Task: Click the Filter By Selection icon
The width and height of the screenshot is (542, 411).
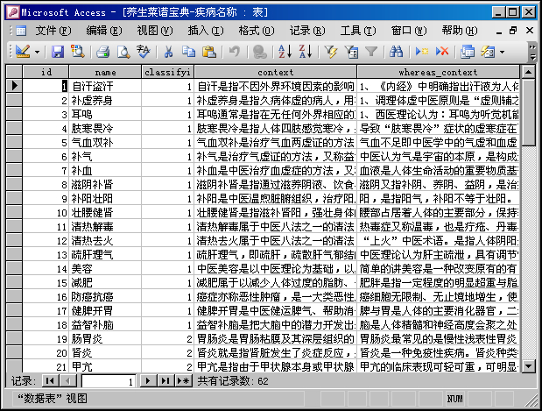Action: [331, 52]
